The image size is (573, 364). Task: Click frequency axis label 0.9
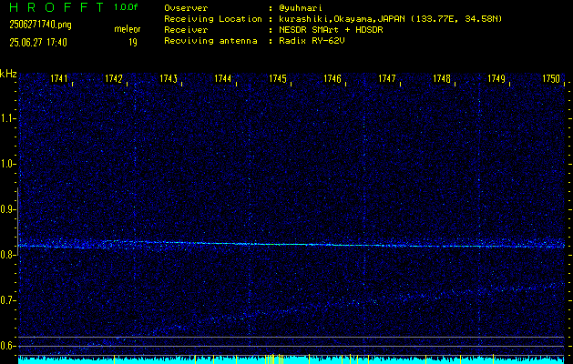pos(7,209)
